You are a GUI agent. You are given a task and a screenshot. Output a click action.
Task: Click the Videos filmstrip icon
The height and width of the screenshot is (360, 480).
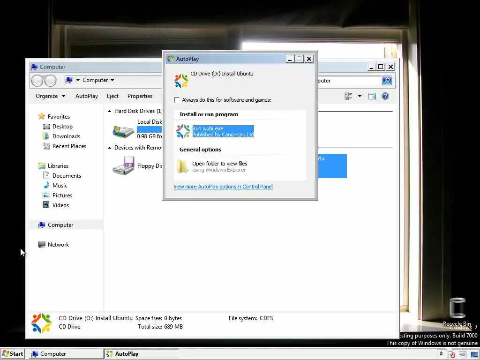click(46, 205)
